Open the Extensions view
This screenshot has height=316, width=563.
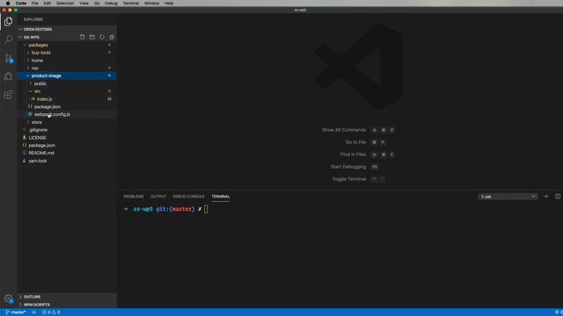point(8,95)
